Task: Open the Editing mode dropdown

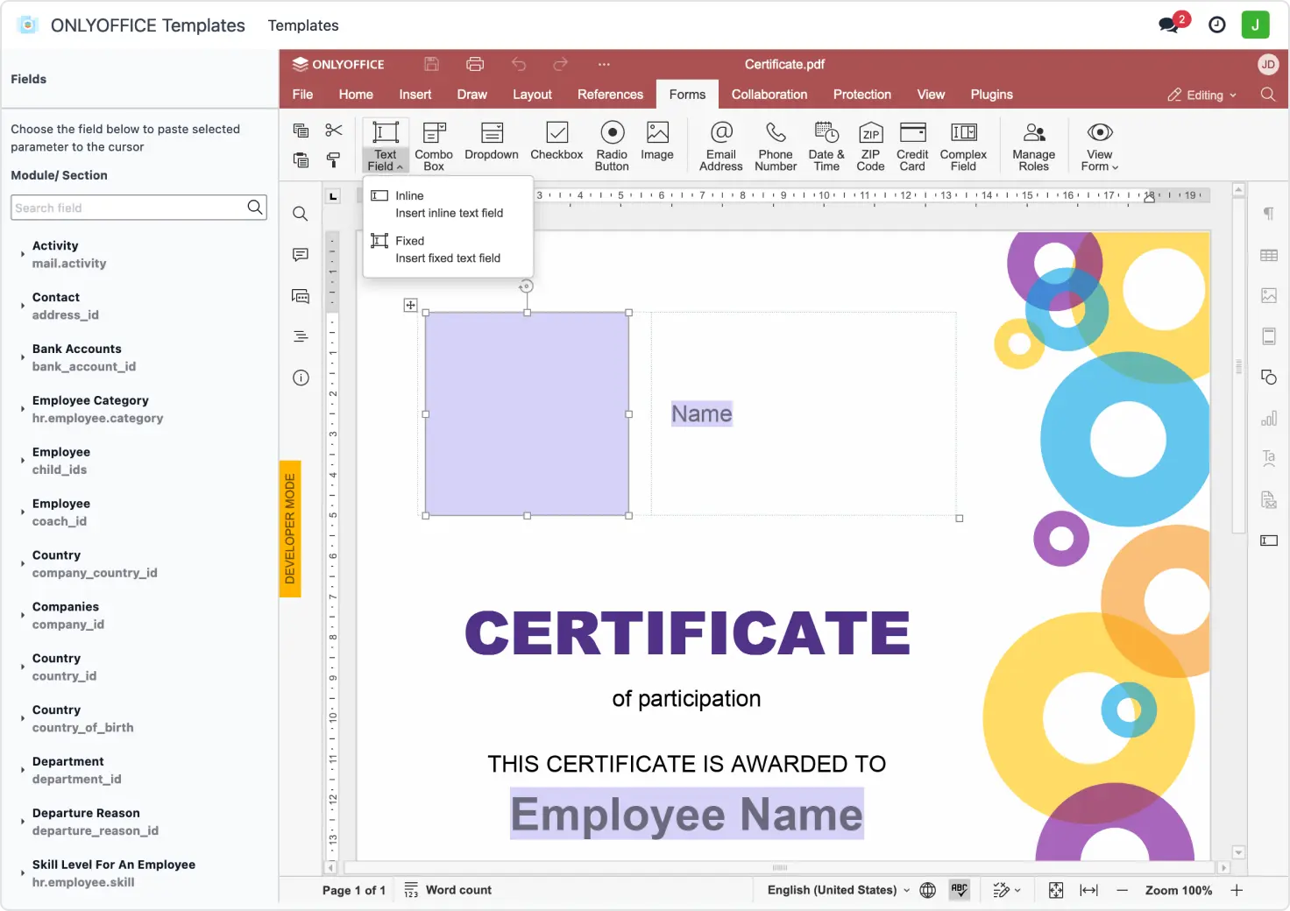Action: 1201,95
